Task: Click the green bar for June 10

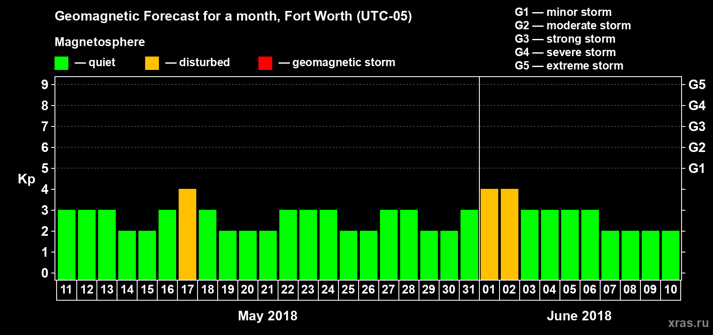Action: point(671,255)
